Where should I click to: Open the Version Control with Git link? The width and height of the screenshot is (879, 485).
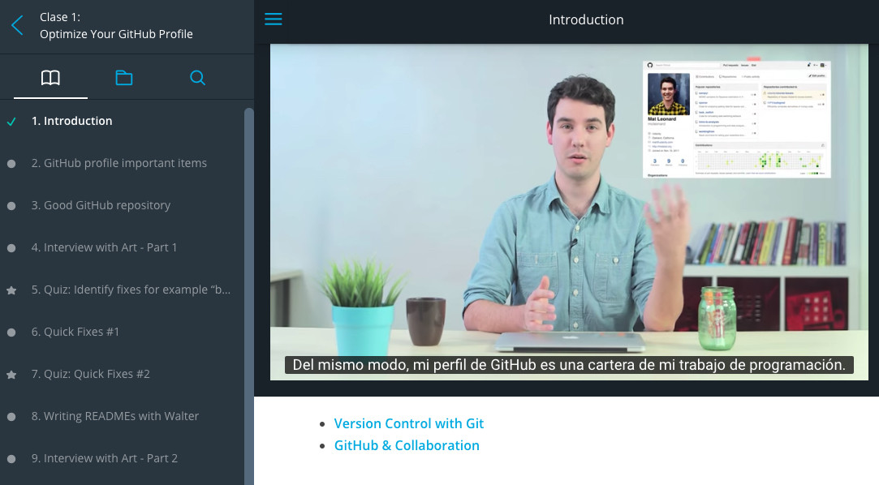409,423
